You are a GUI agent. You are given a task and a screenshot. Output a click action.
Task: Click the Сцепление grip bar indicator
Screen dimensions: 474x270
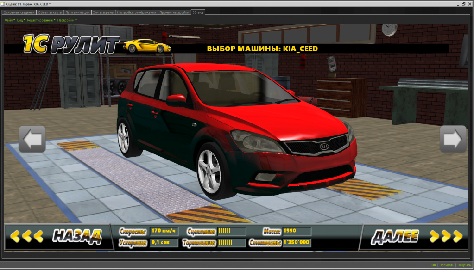(x=232, y=231)
